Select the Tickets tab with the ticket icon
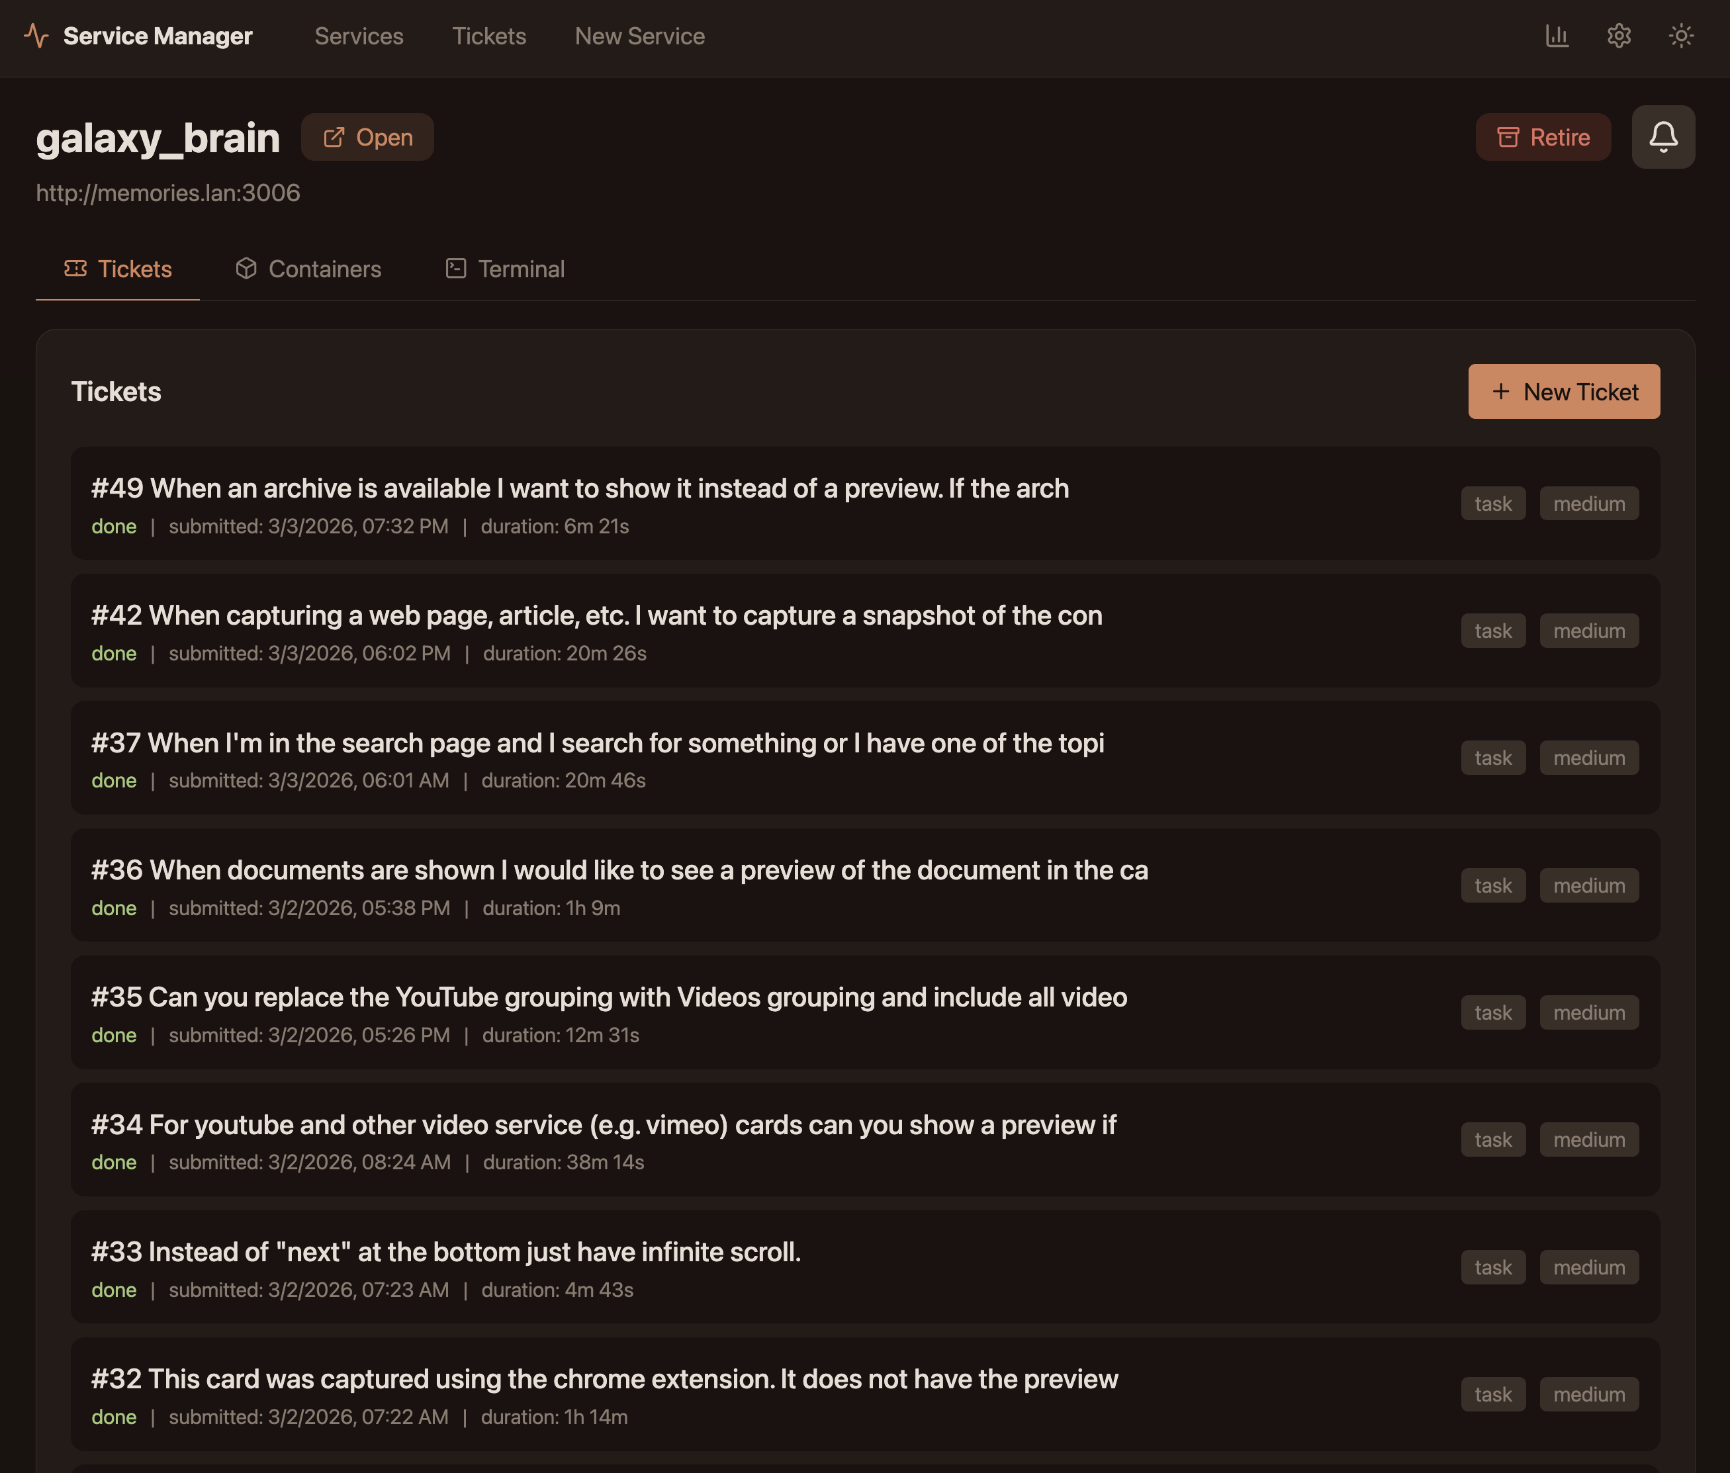The height and width of the screenshot is (1473, 1730). pyautogui.click(x=118, y=269)
